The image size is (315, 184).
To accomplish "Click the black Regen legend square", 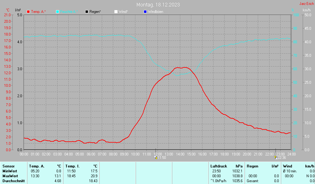I will point(87,12).
